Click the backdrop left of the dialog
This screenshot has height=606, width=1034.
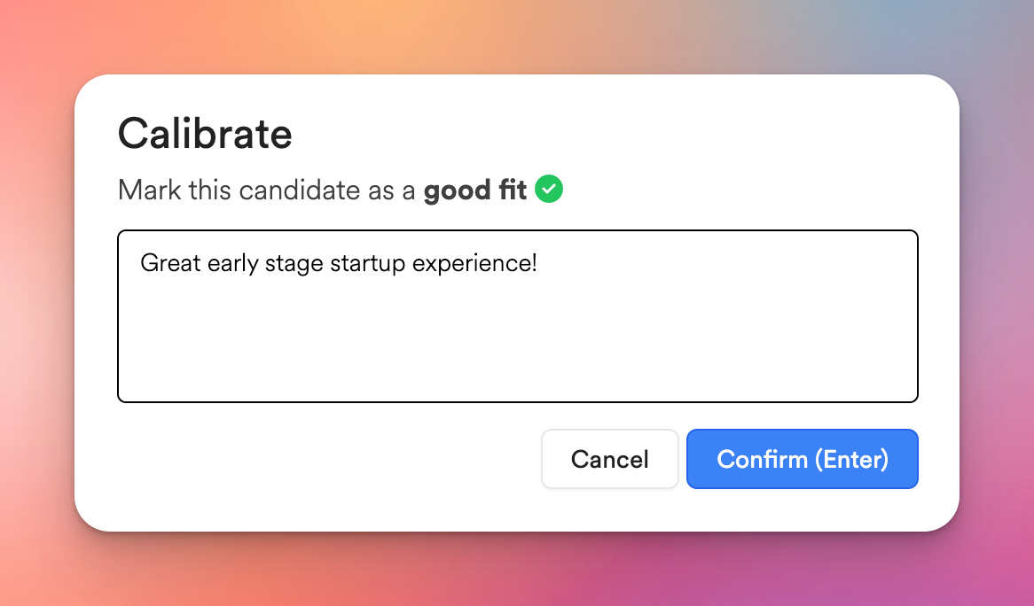(35, 303)
